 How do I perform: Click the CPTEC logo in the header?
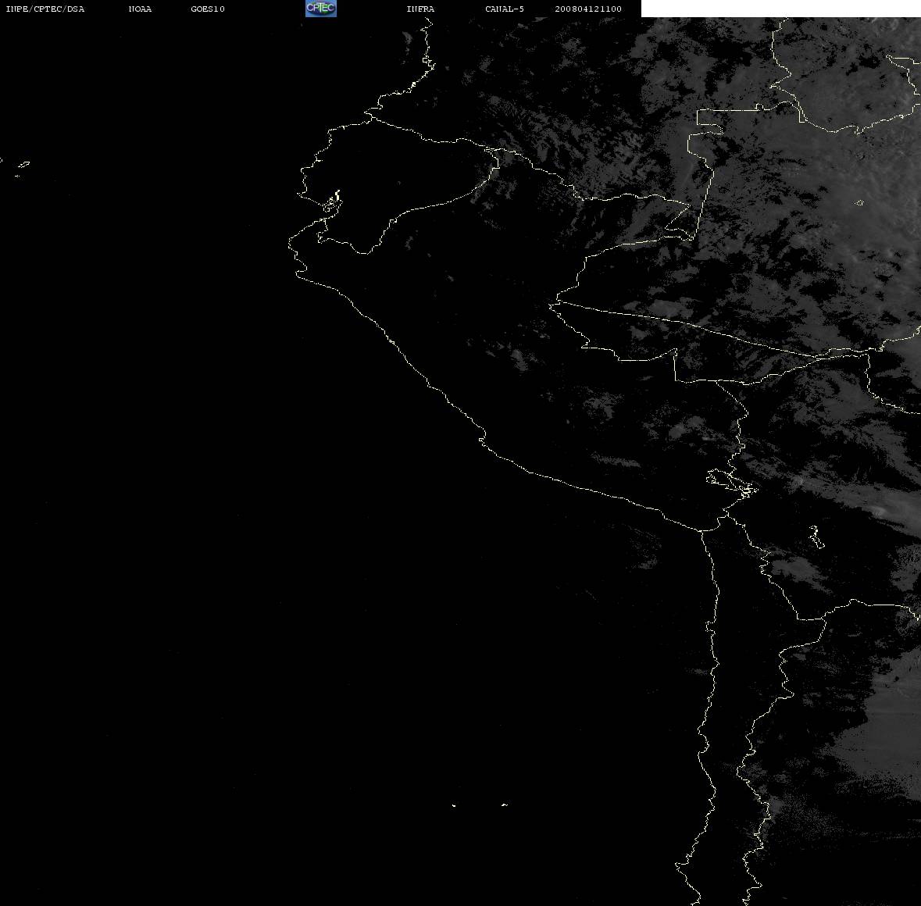tap(321, 9)
